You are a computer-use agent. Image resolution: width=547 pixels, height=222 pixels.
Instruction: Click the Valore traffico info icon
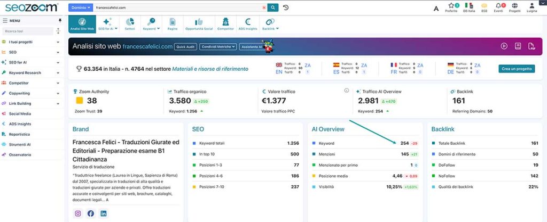click(x=346, y=91)
